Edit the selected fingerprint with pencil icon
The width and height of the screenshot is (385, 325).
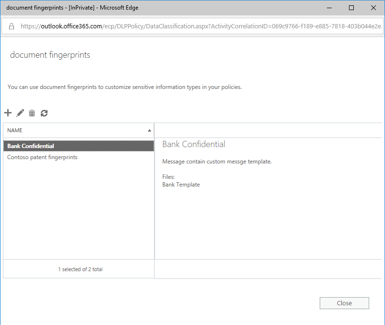pyautogui.click(x=20, y=113)
